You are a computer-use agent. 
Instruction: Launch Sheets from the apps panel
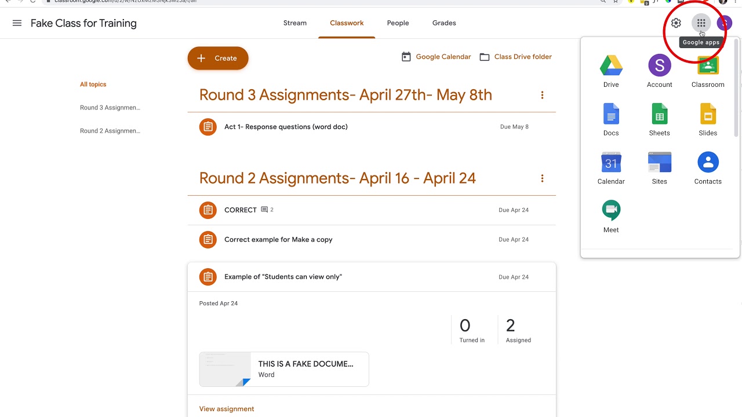pos(659,120)
